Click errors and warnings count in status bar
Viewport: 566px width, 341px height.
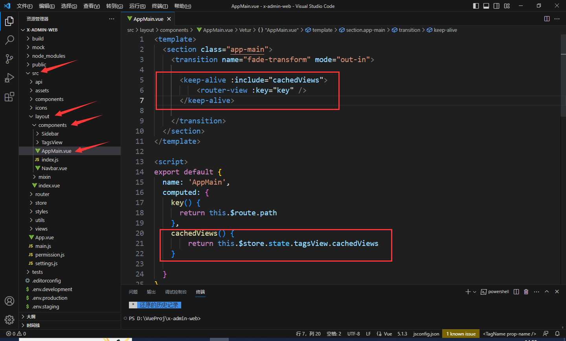coord(16,334)
